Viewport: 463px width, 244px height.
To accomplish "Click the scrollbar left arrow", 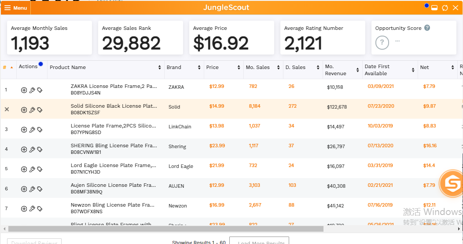I will [4, 229].
